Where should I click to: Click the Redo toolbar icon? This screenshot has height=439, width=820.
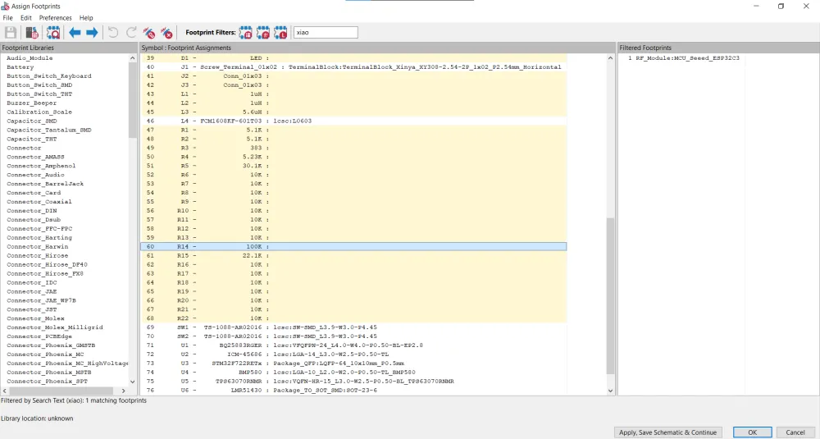tap(131, 33)
